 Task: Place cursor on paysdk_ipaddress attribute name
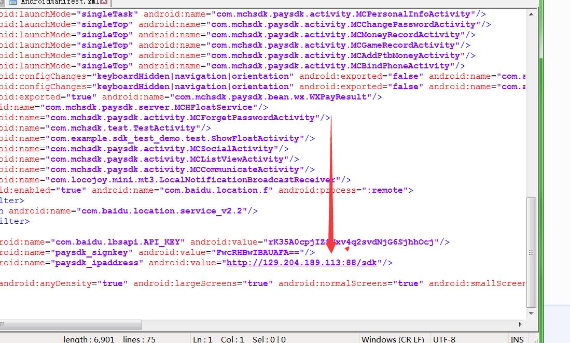96,263
